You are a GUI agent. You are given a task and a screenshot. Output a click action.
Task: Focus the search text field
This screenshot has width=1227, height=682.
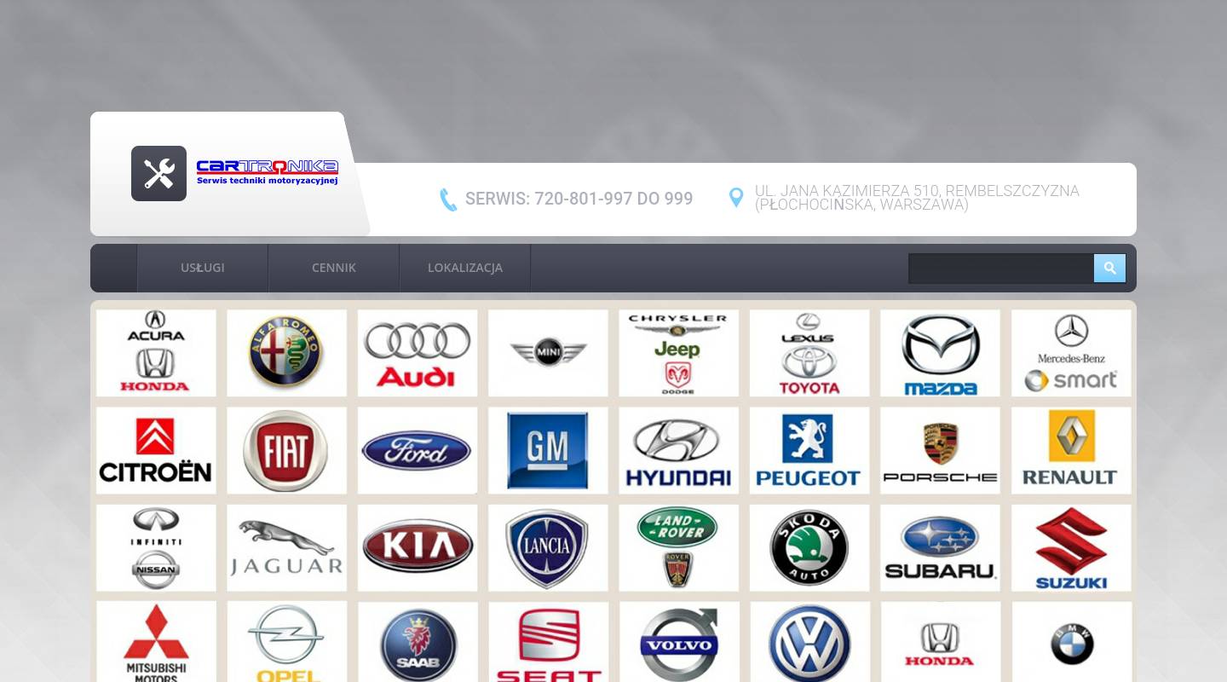coord(1001,268)
